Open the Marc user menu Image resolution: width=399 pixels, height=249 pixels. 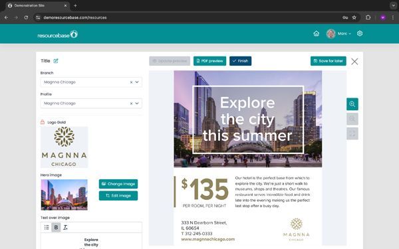344,34
